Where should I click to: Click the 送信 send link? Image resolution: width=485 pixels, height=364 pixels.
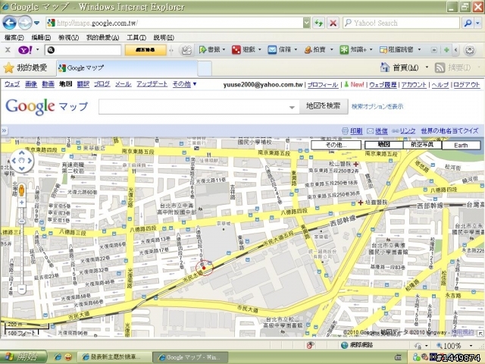coord(381,131)
